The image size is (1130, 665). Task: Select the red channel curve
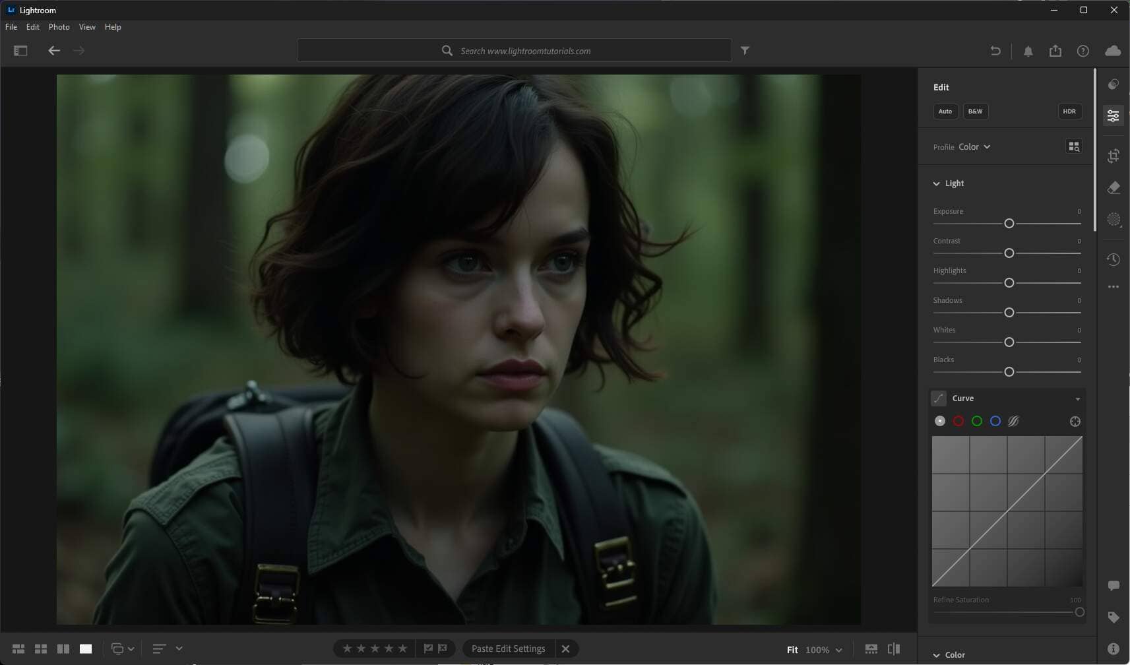pyautogui.click(x=958, y=422)
